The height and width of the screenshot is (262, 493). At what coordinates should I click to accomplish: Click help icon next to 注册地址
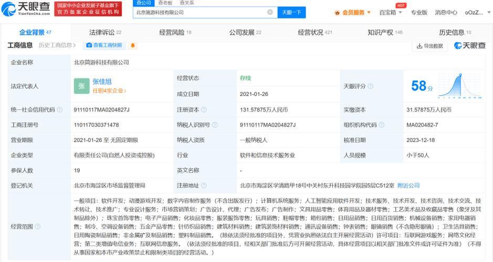pos(204,185)
